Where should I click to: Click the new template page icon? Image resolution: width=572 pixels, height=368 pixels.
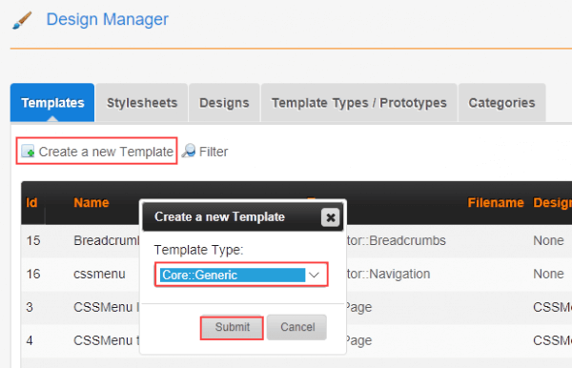tap(28, 151)
